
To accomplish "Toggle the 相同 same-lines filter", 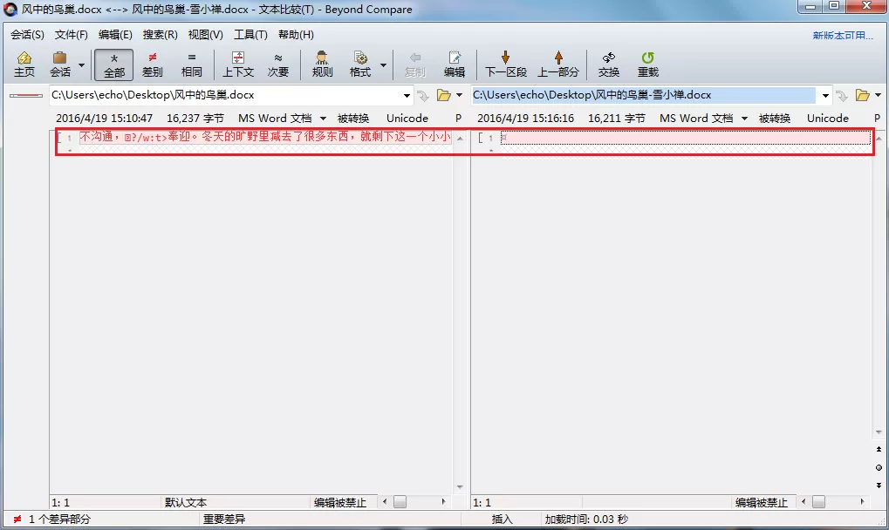I will click(192, 64).
